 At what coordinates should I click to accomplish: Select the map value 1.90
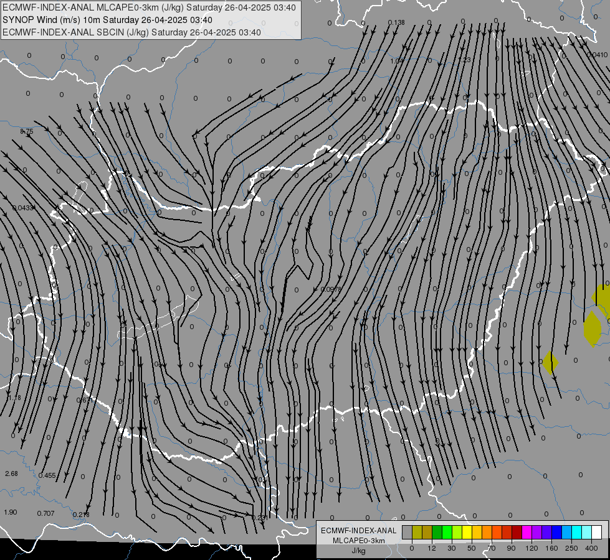(10, 512)
